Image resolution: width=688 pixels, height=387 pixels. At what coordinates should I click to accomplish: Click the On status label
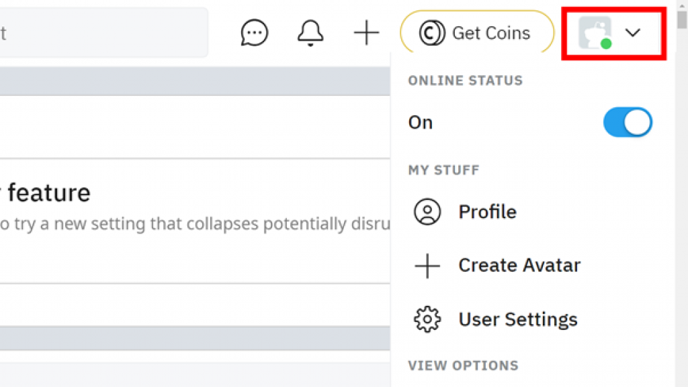coord(421,123)
